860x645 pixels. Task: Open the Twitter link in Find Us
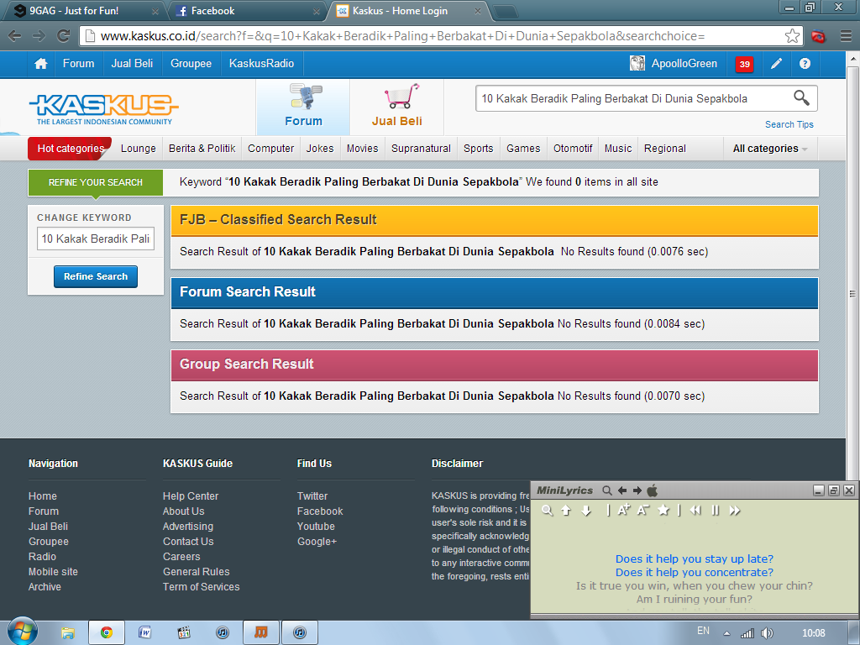pyautogui.click(x=312, y=496)
